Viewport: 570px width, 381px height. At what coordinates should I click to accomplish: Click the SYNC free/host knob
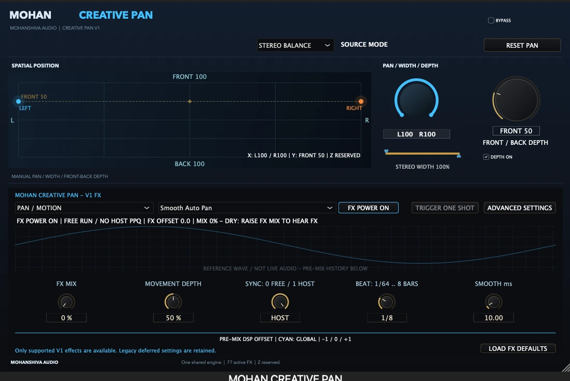point(280,302)
